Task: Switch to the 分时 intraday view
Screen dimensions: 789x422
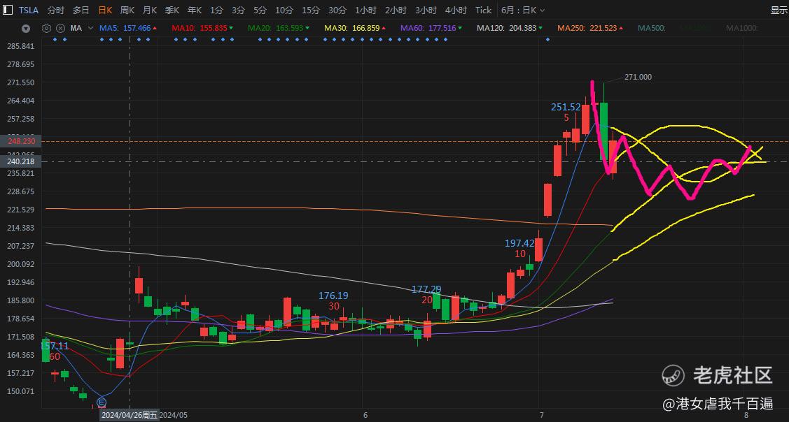Action: click(56, 10)
